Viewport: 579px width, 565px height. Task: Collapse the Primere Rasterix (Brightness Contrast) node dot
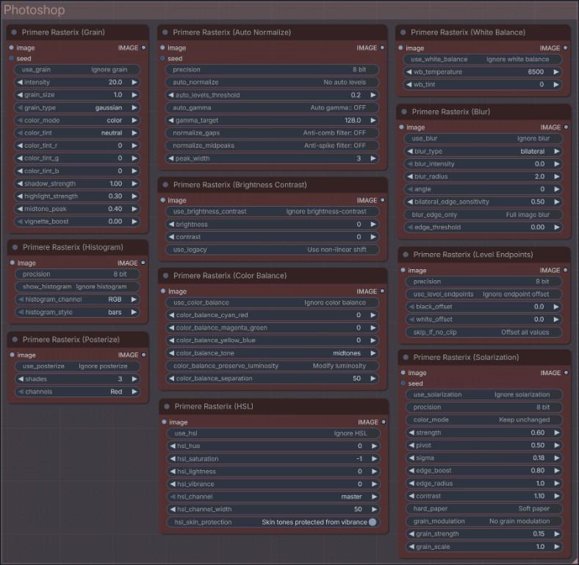tap(165, 185)
